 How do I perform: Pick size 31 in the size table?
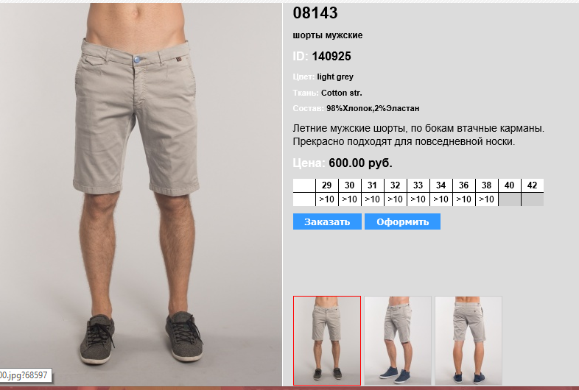[x=372, y=185]
